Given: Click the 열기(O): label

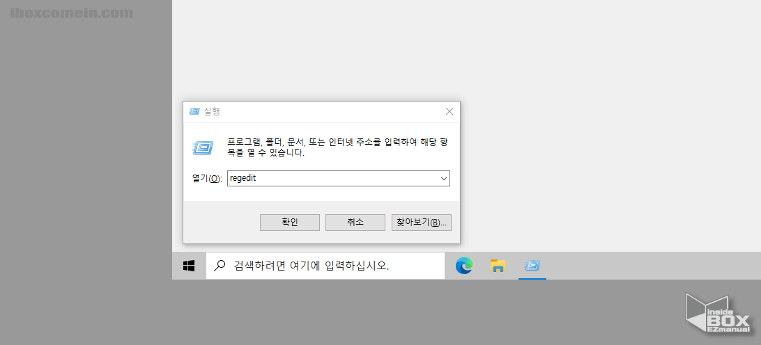Looking at the screenshot, I should click(207, 178).
